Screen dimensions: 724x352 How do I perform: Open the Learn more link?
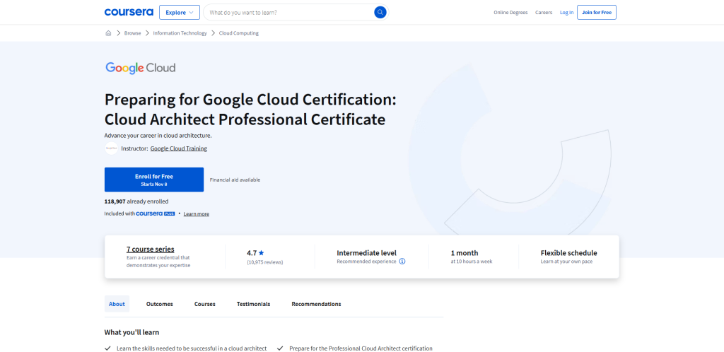click(x=197, y=214)
